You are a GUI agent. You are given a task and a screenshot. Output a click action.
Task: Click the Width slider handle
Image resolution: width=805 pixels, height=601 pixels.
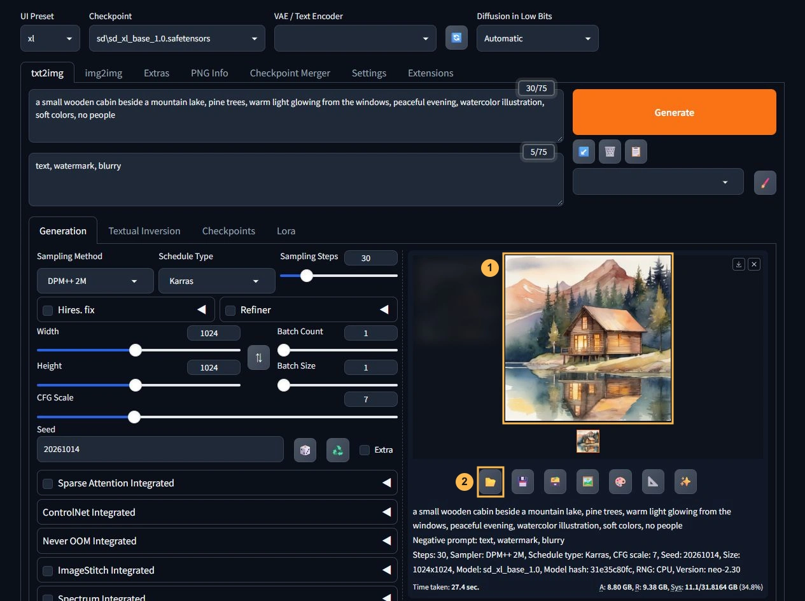point(136,350)
